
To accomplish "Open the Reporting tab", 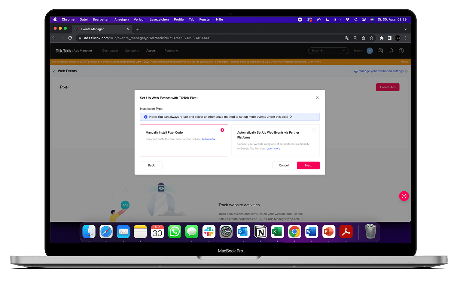I will (171, 51).
